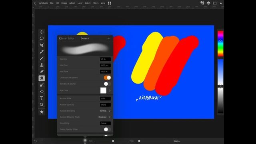Select the Lasso selection tool
The image size is (256, 144).
click(42, 38)
